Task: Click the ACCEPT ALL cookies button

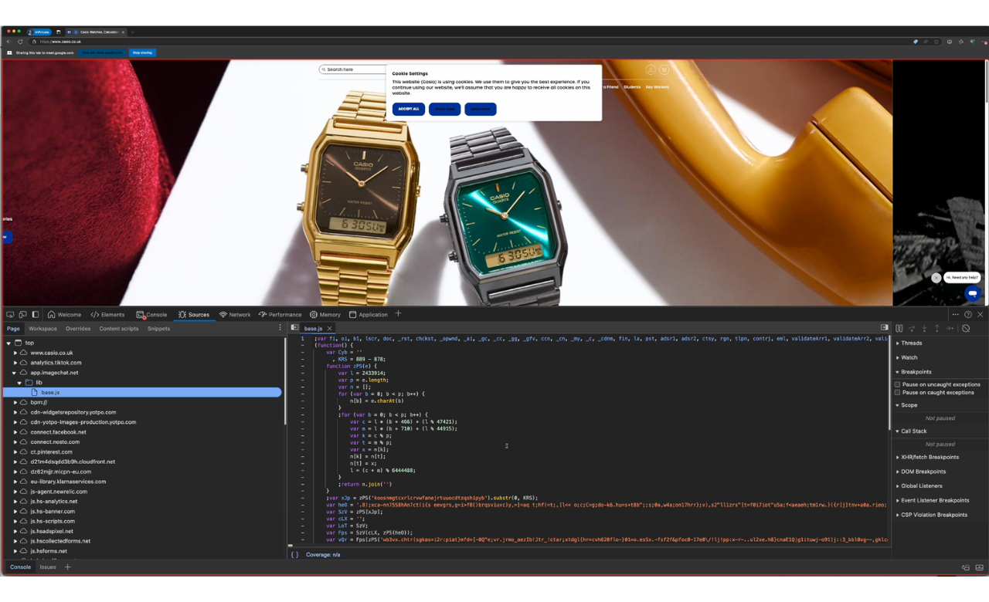Action: coord(409,109)
